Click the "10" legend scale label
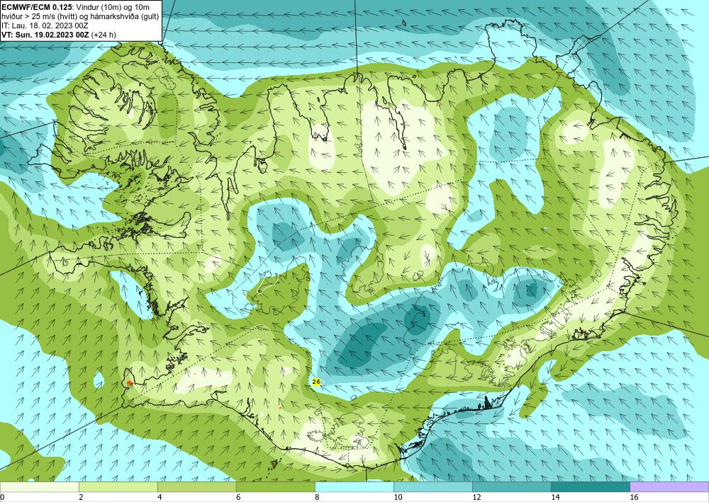 398,497
